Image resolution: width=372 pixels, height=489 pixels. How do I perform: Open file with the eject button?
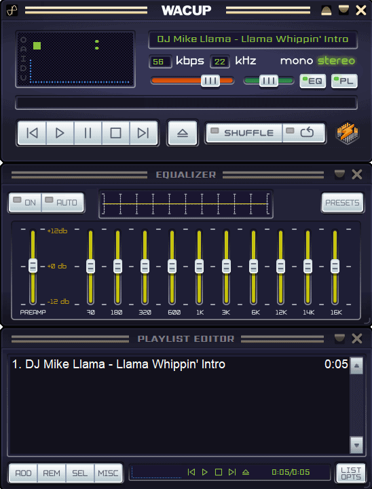pos(183,133)
